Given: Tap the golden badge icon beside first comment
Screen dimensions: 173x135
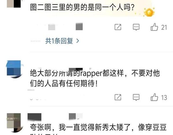Looking at the screenshot, I should [x=149, y=12].
